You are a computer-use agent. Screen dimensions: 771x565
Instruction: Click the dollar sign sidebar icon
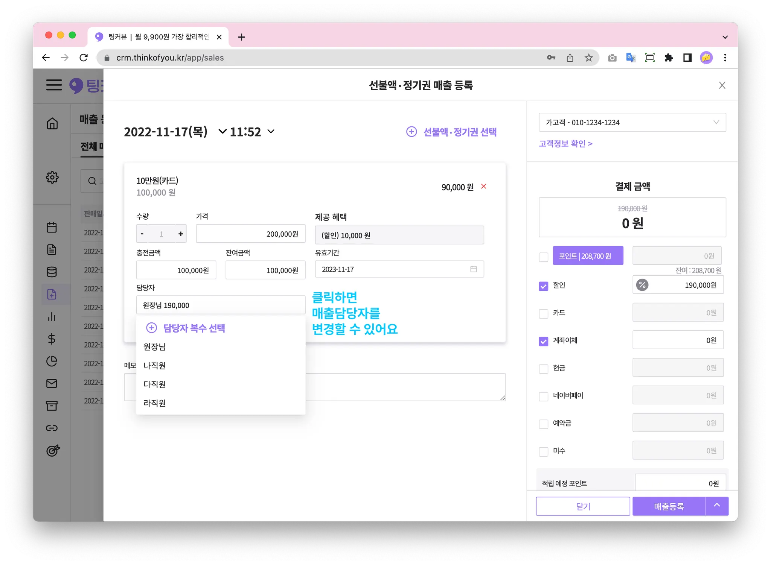52,339
